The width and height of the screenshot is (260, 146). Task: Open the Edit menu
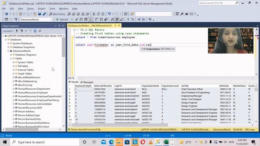tap(12, 9)
